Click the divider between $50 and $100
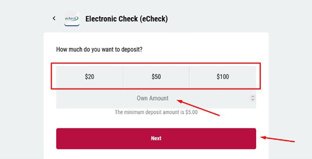 [x=189, y=77]
